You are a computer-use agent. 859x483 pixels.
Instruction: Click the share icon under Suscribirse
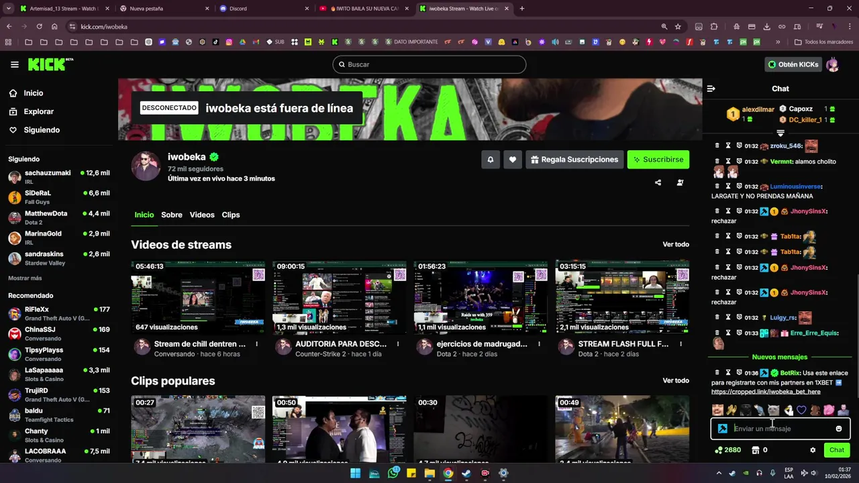(x=658, y=182)
